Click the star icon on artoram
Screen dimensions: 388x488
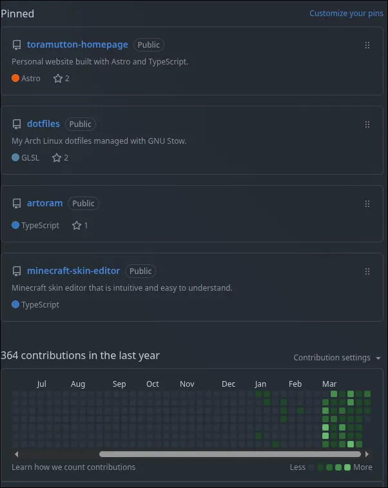coord(77,226)
